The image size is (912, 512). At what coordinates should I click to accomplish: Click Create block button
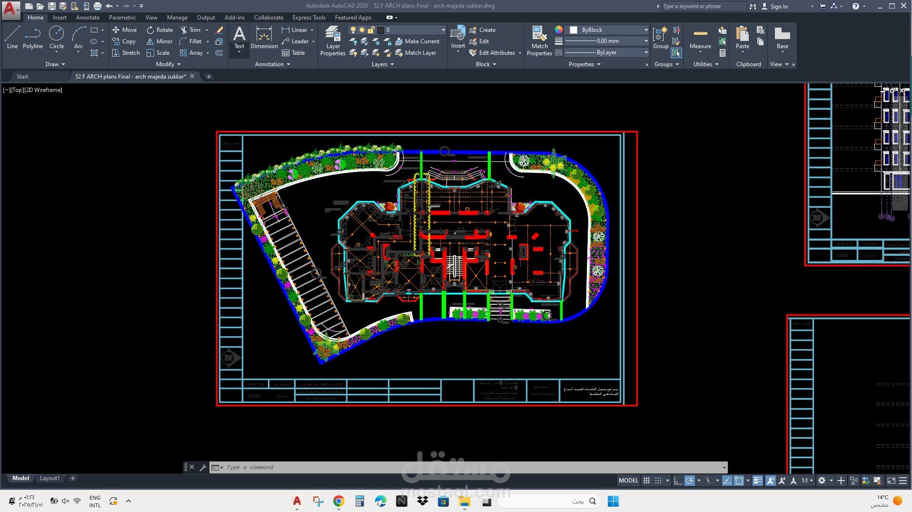tap(482, 30)
